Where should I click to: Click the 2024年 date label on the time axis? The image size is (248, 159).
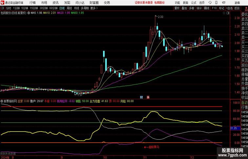tap(5, 157)
